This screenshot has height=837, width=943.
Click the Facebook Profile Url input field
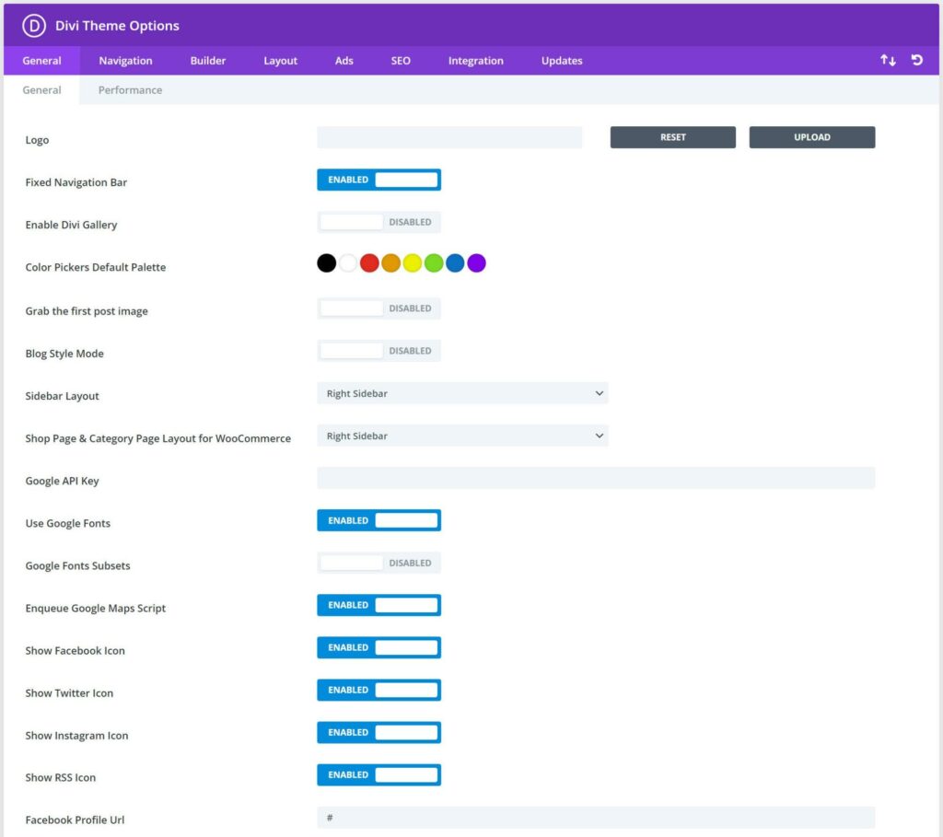(x=596, y=817)
